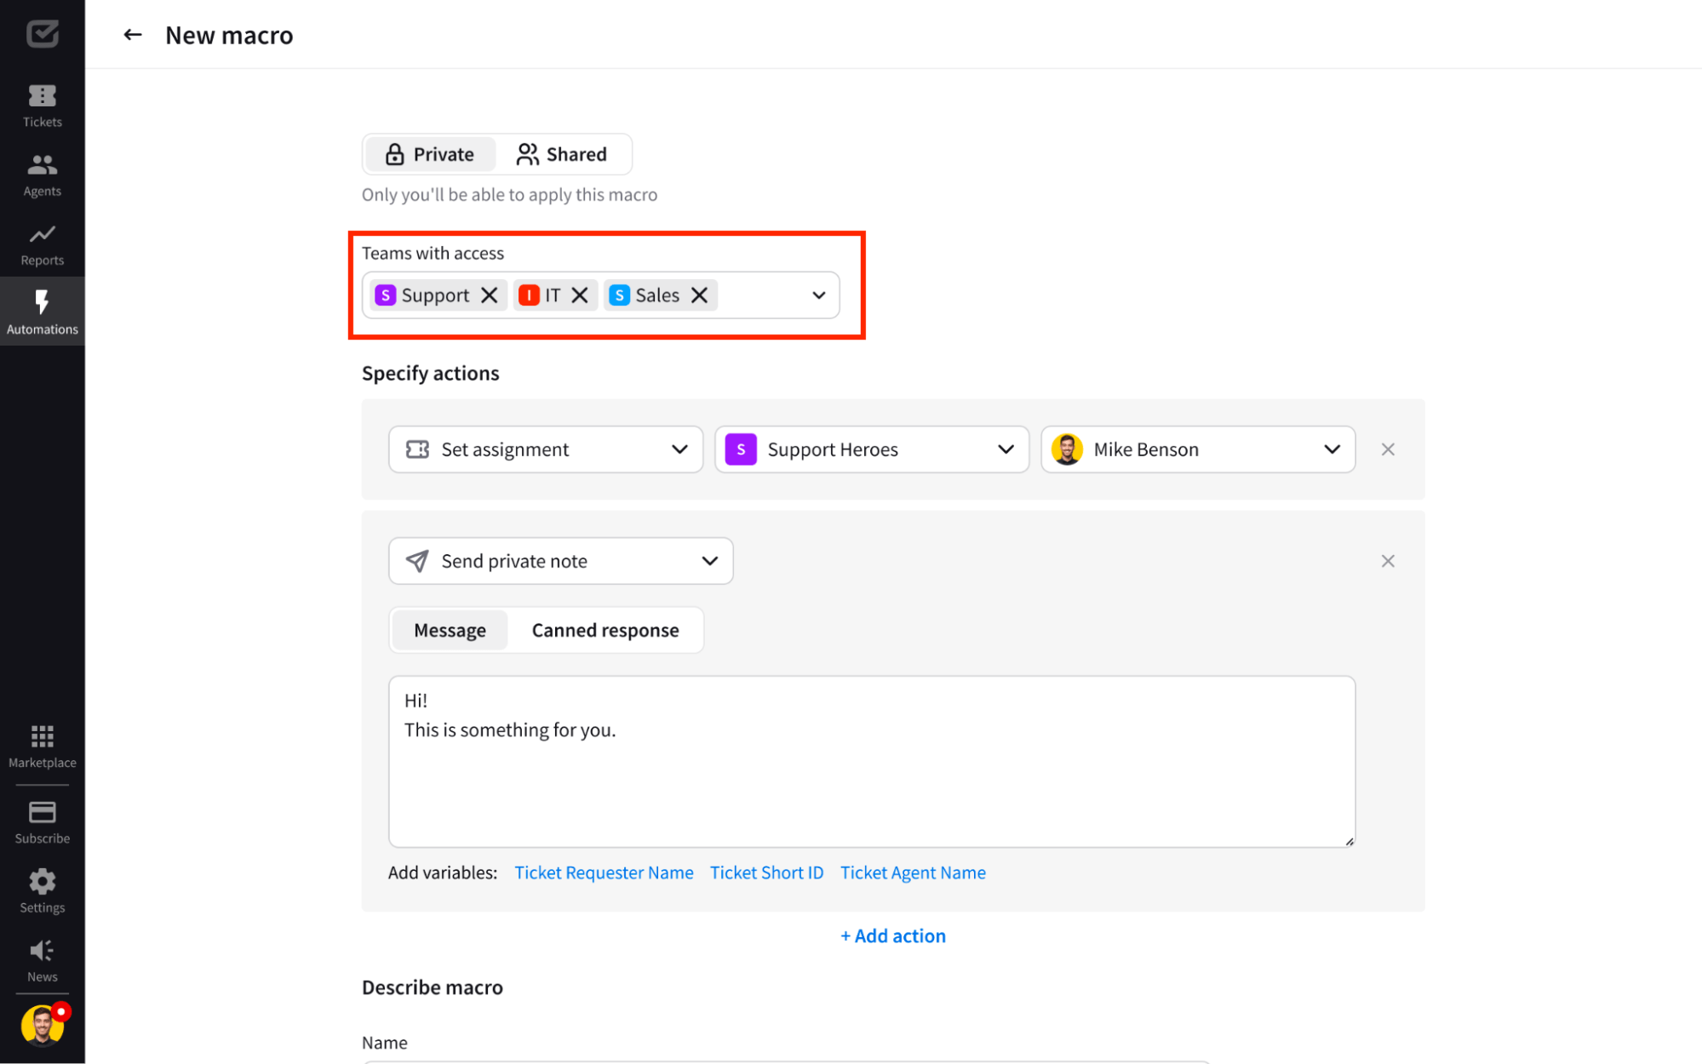Click the textarea resize handle
The width and height of the screenshot is (1702, 1064).
(x=1349, y=841)
